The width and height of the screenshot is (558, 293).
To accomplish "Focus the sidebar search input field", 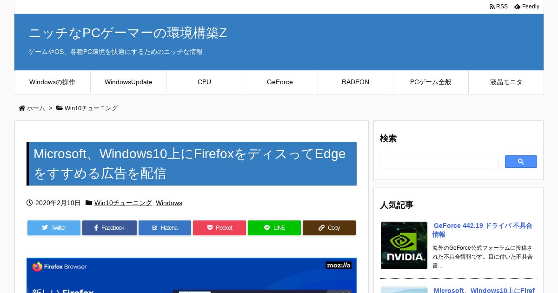I will click(x=439, y=161).
